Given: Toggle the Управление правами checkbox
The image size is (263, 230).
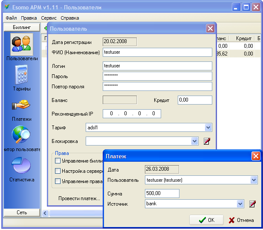Looking at the screenshot, I should tap(58, 181).
